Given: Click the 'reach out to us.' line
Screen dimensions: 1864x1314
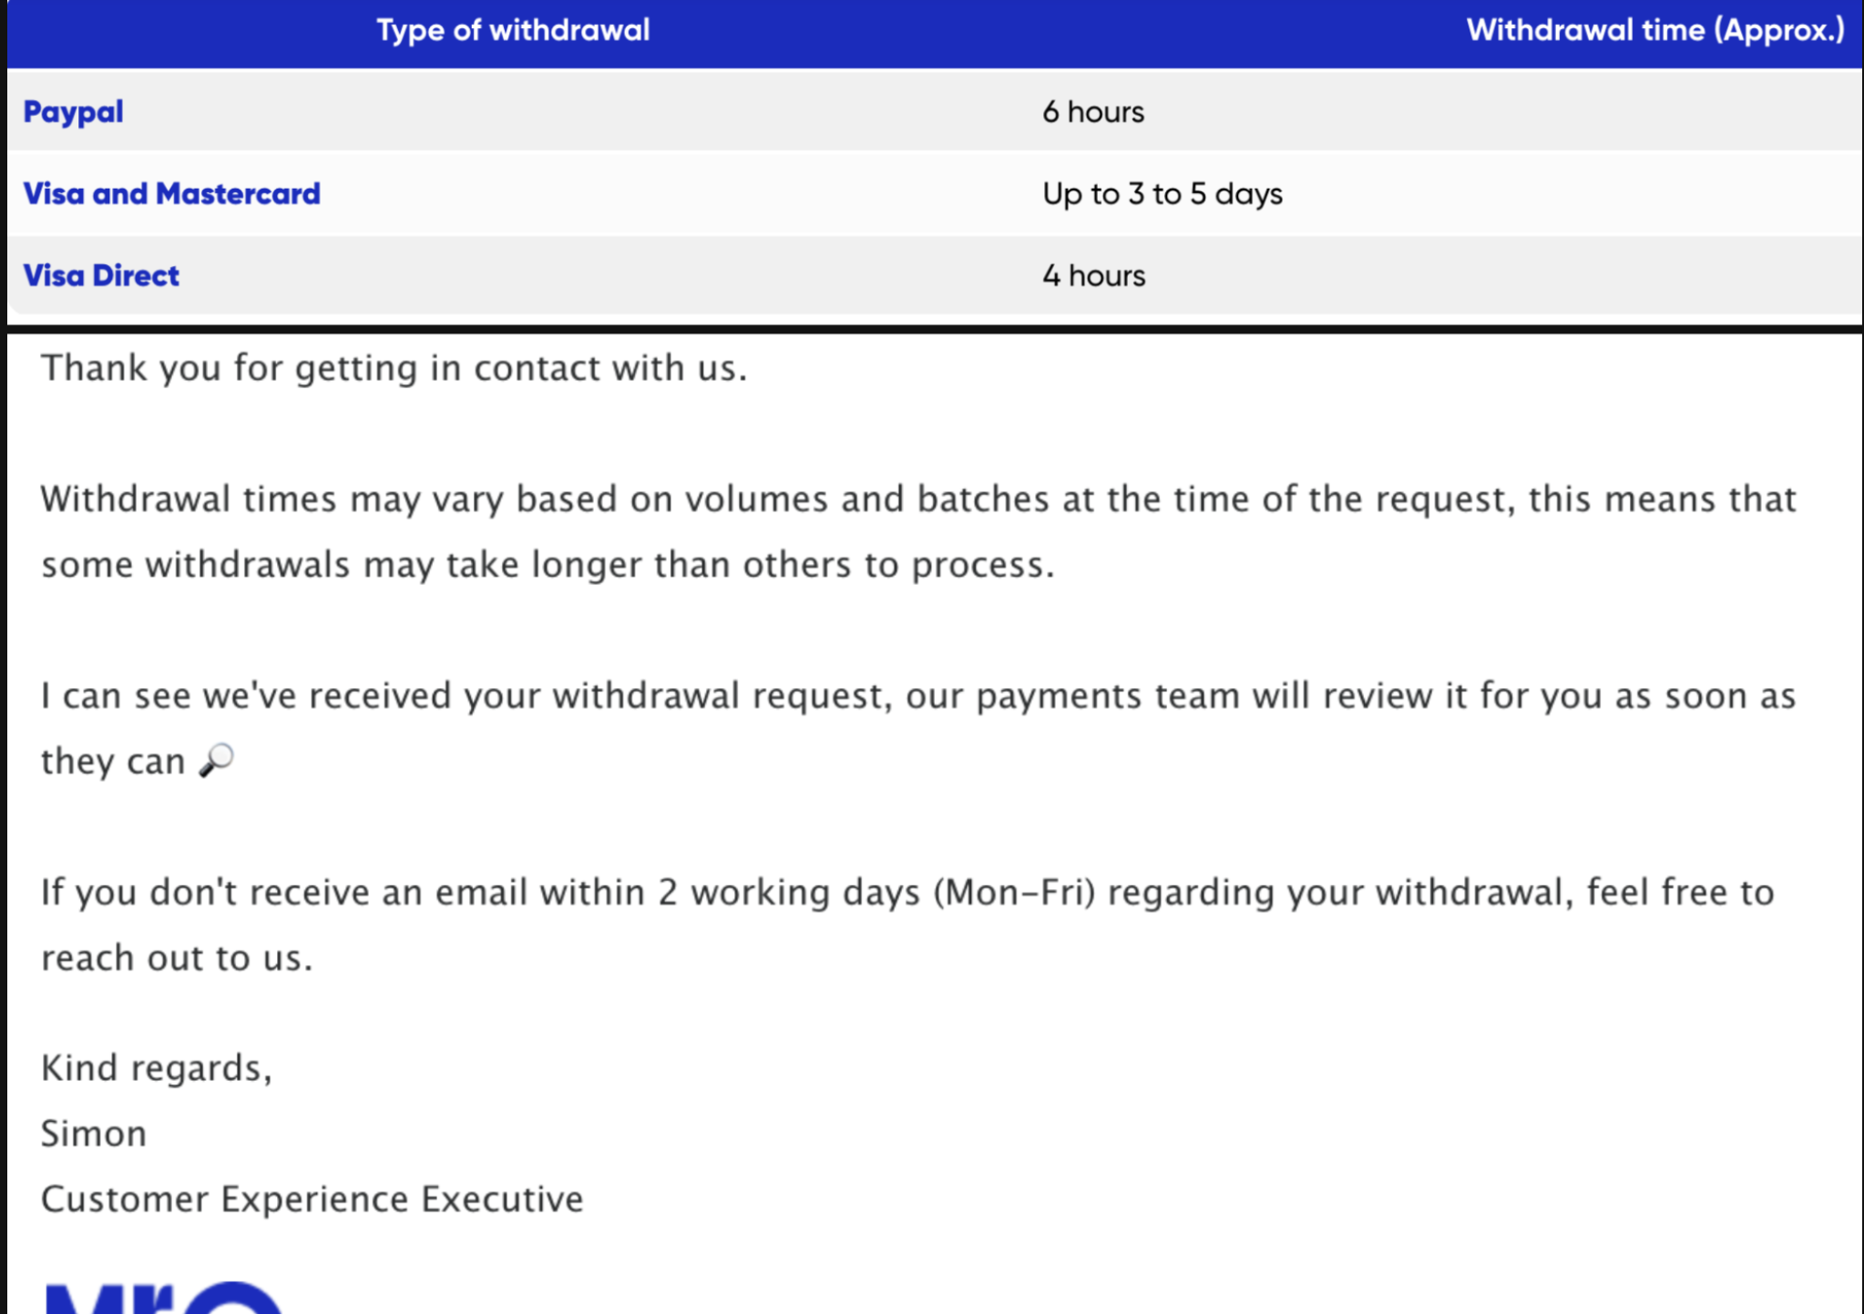Looking at the screenshot, I should [x=177, y=959].
